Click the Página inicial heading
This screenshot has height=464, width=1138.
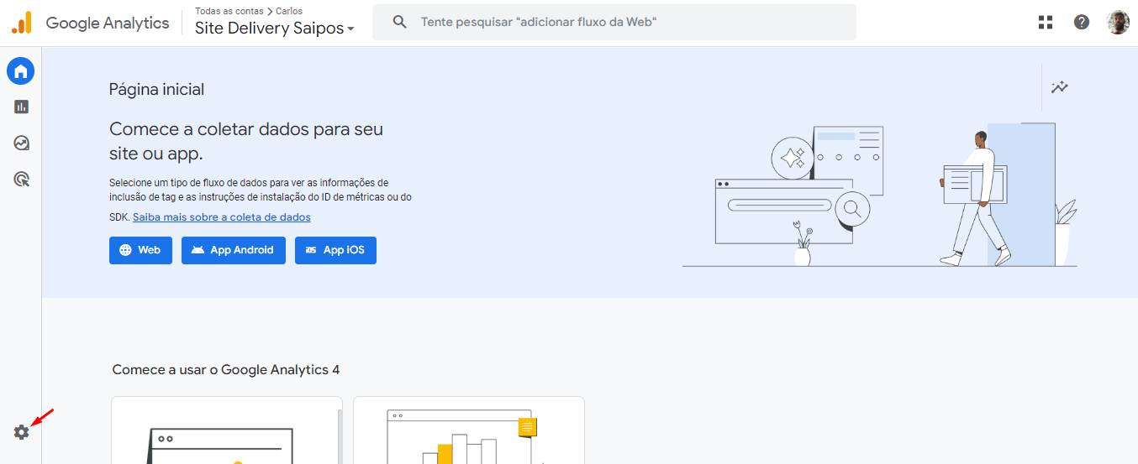156,89
